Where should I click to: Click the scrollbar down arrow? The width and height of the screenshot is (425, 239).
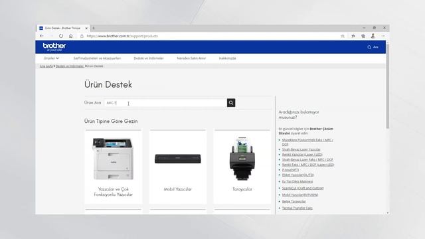pyautogui.click(x=388, y=213)
